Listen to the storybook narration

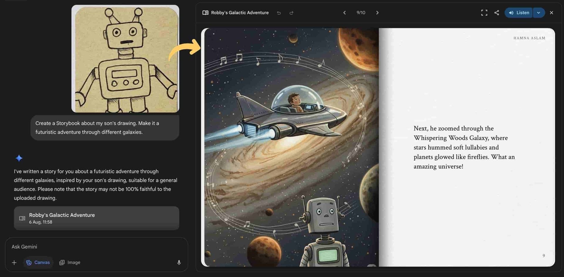point(518,13)
